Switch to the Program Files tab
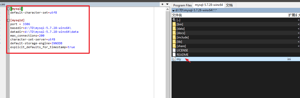This screenshot has height=98, width=300. coord(182,5)
